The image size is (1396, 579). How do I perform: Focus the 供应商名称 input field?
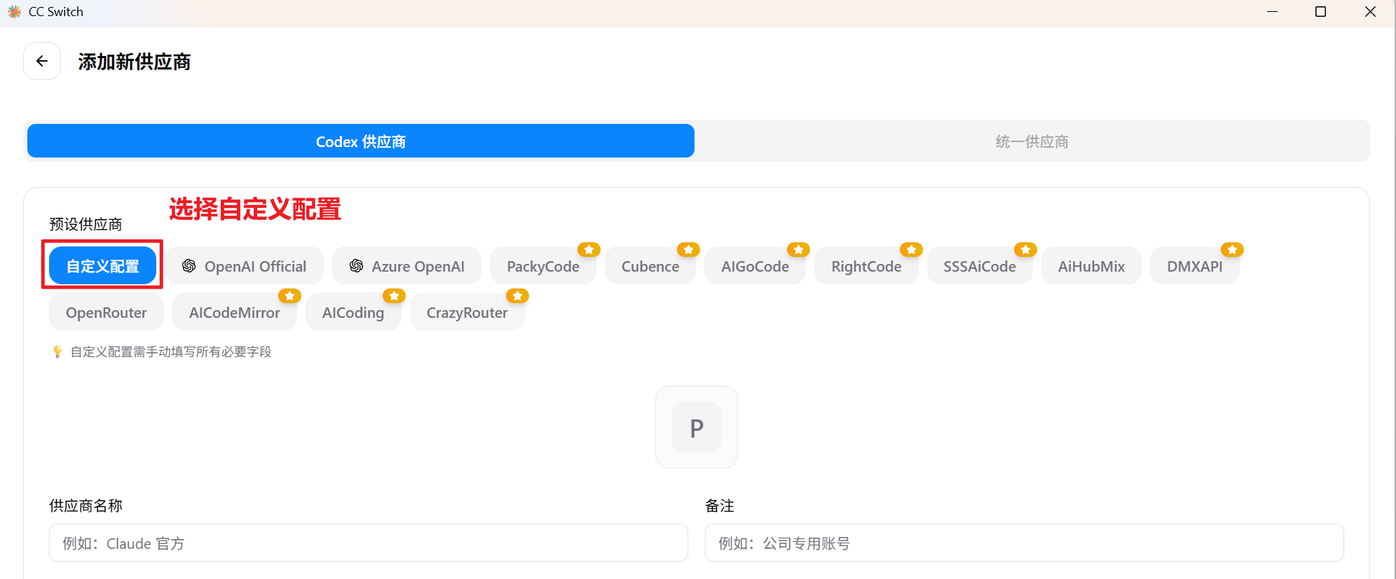pos(369,543)
